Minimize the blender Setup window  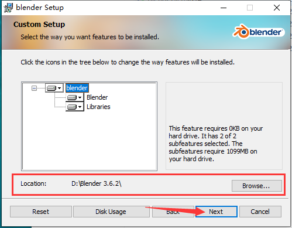(224, 8)
